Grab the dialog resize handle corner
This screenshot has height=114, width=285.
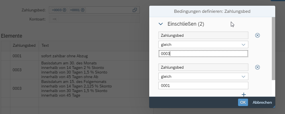[274, 107]
